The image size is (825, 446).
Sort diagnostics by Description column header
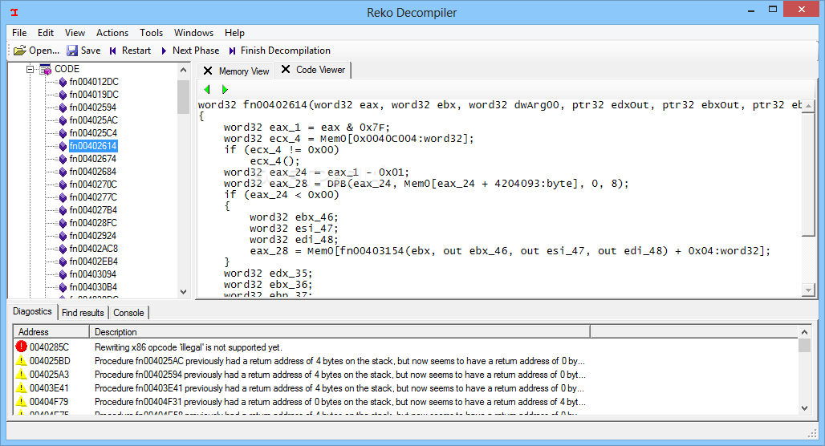[x=339, y=332]
